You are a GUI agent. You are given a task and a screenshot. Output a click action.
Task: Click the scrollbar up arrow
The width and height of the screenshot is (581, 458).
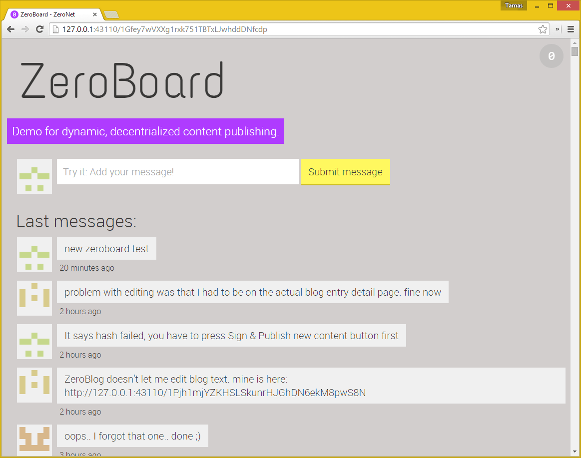pos(575,42)
